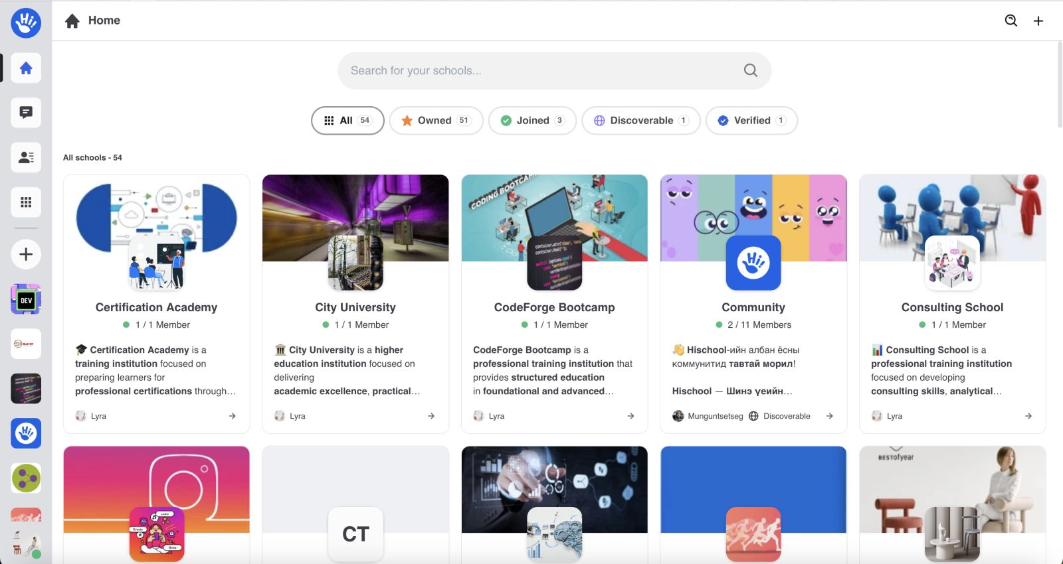Click the magnifier inside the school search bar
1063x564 pixels.
click(x=750, y=70)
